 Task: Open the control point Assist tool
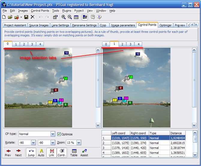click(x=84, y=152)
